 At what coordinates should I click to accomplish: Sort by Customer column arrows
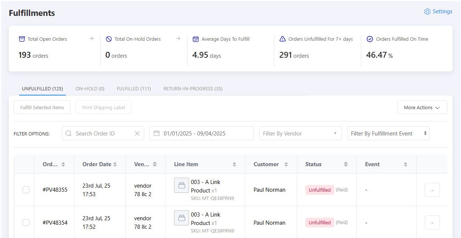[286, 164]
